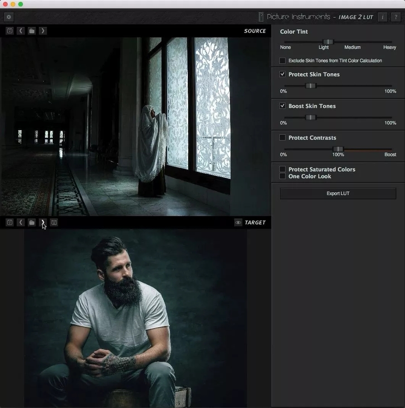Click the Protect Contrasts slider handle
The image size is (405, 408).
click(338, 149)
